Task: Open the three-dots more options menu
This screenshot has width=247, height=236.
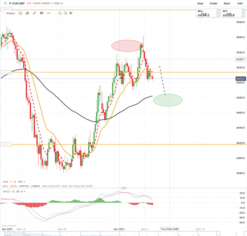Action: [49, 13]
